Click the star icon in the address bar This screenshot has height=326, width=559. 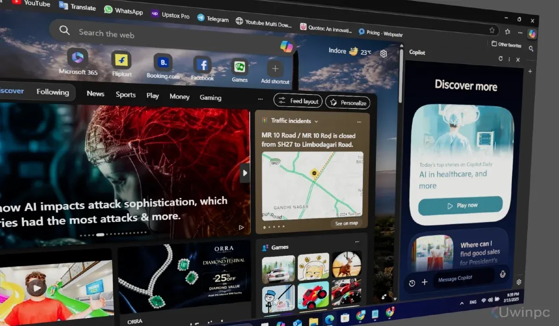(x=492, y=30)
